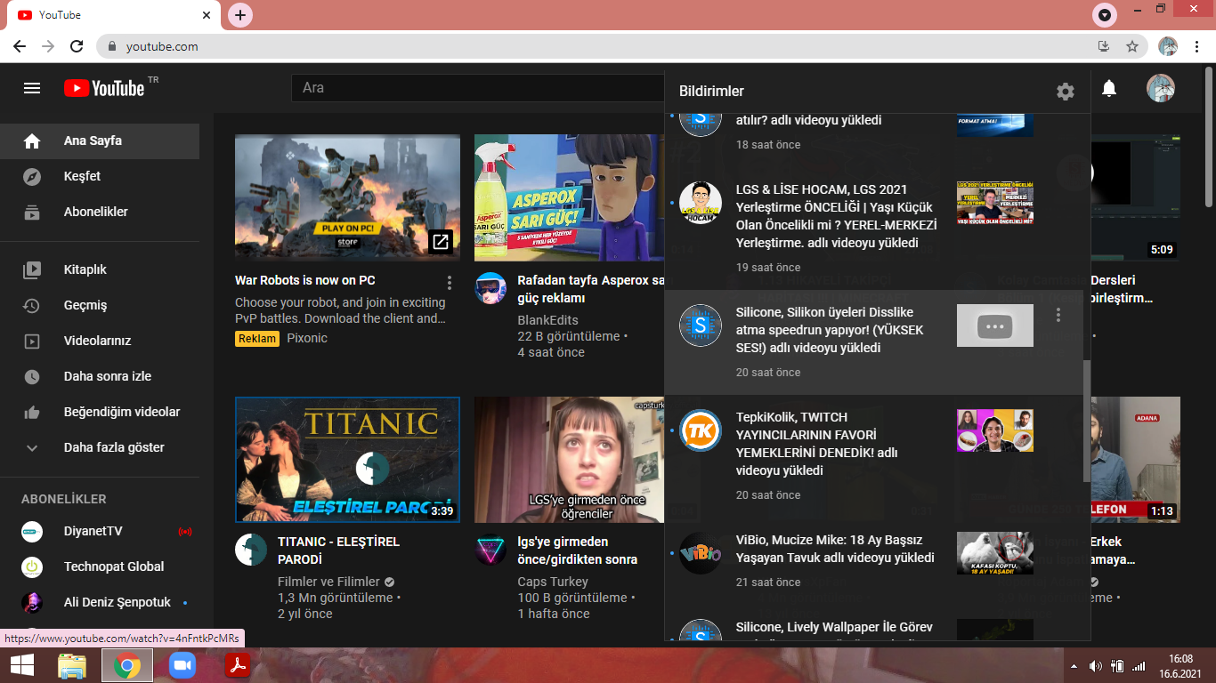The height and width of the screenshot is (683, 1216).
Task: Open ViBio chicken notification thumbnail
Action: 995,553
